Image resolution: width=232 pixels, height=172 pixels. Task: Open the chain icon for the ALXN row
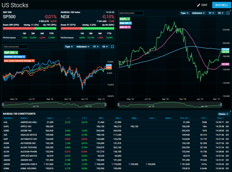[x=227, y=152]
